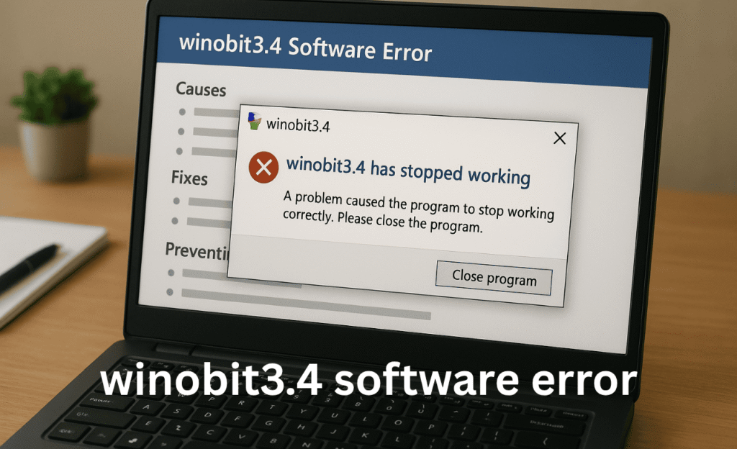
Task: Select the second bullet under Causes
Action: coord(208,132)
